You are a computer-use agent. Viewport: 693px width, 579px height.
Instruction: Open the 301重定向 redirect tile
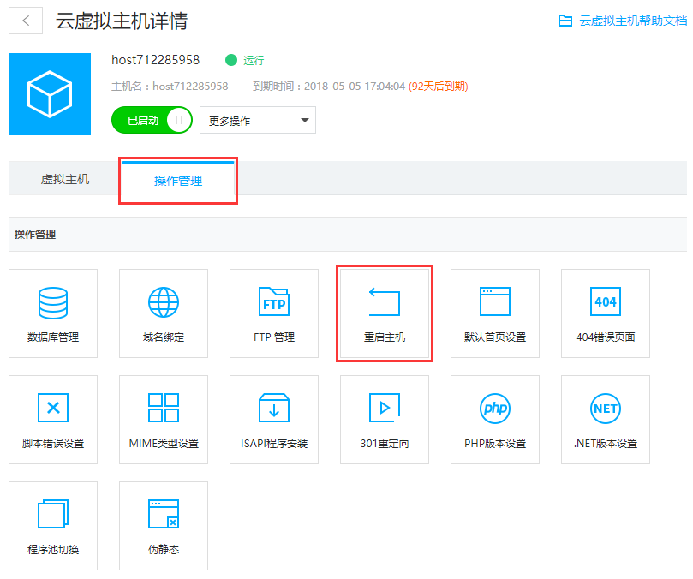[x=385, y=420]
